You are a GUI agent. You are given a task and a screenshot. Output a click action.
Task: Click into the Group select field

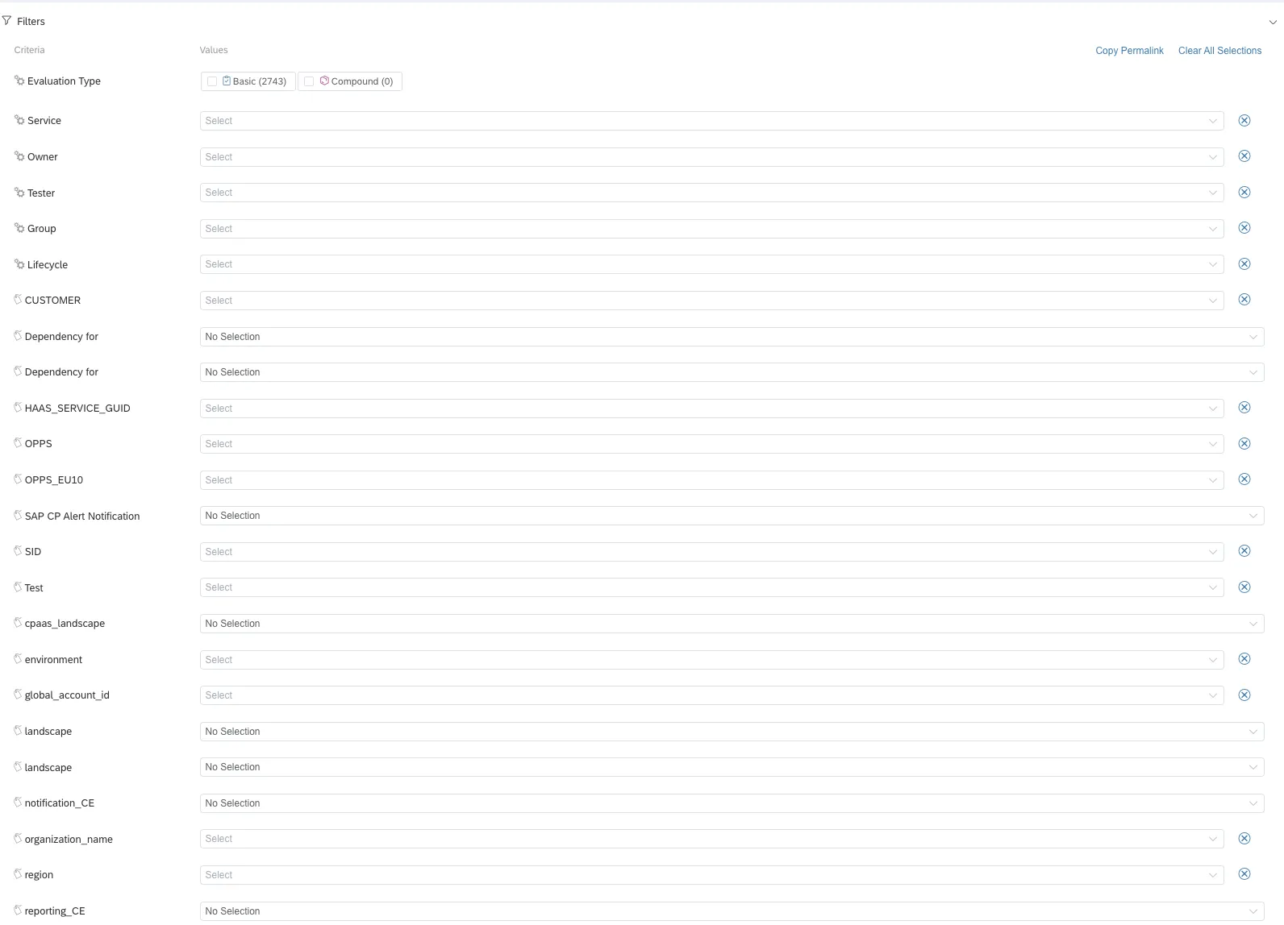click(710, 229)
